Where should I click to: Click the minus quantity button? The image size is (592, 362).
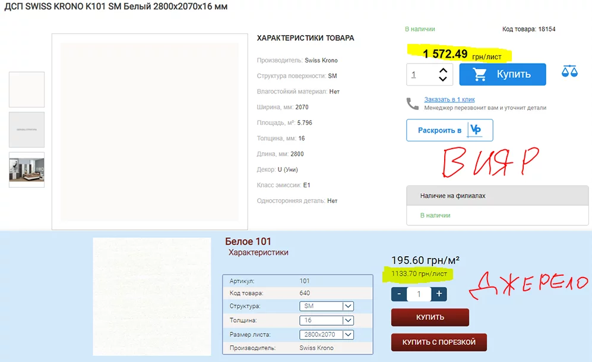(x=399, y=294)
